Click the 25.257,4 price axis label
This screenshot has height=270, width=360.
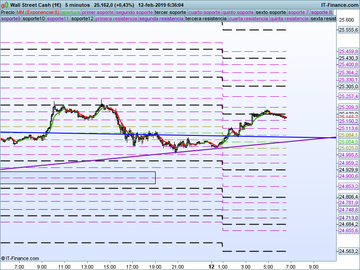click(348, 96)
